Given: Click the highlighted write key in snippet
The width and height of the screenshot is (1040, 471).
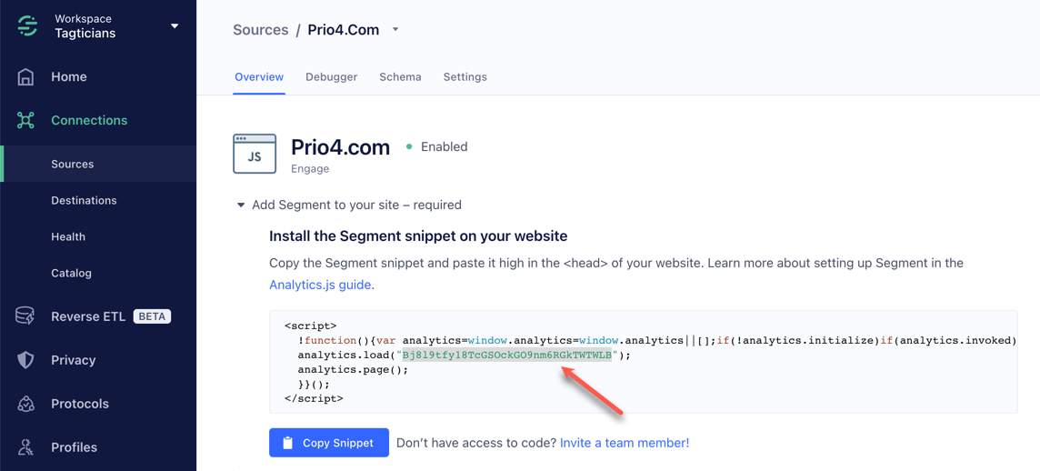Looking at the screenshot, I should tap(506, 356).
